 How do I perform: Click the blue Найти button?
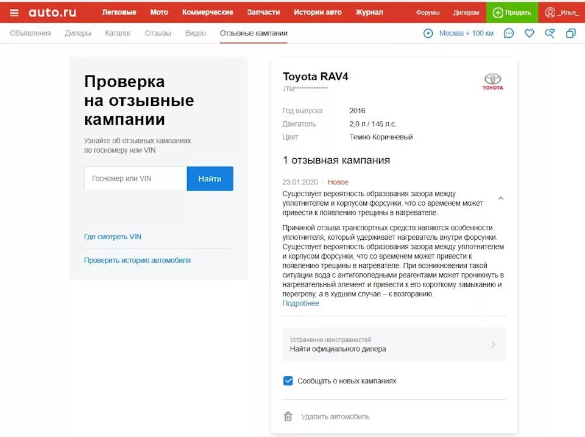click(x=210, y=178)
